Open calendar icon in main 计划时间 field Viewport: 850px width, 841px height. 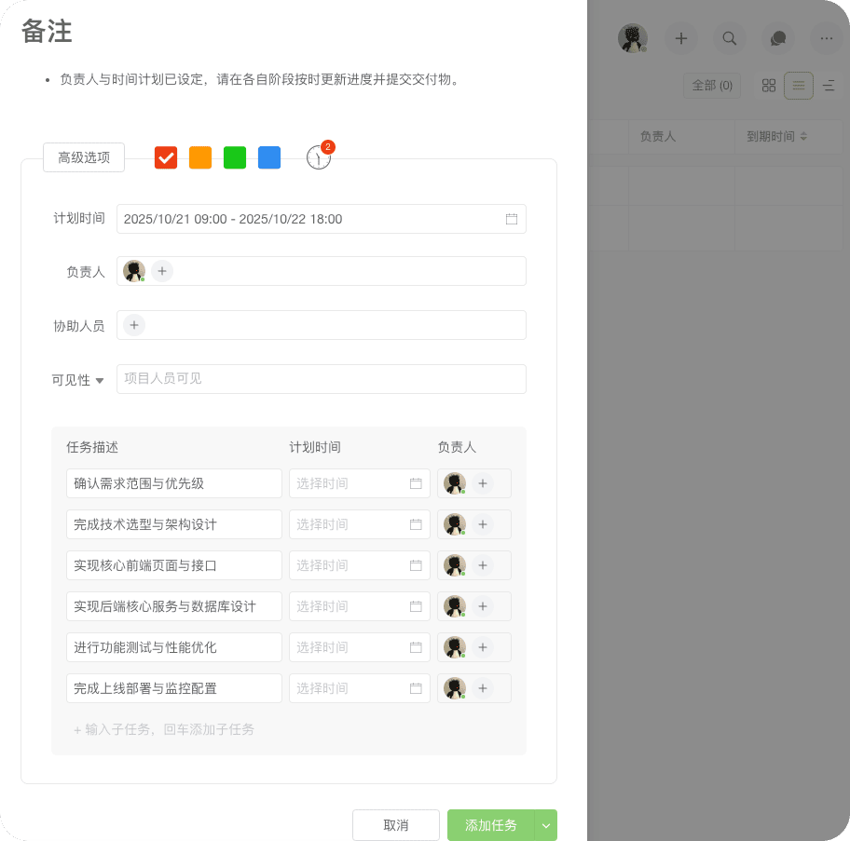pos(511,219)
